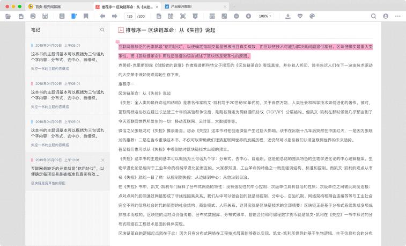Click the page number field showing 125
The image size is (406, 246).
click(130, 16)
